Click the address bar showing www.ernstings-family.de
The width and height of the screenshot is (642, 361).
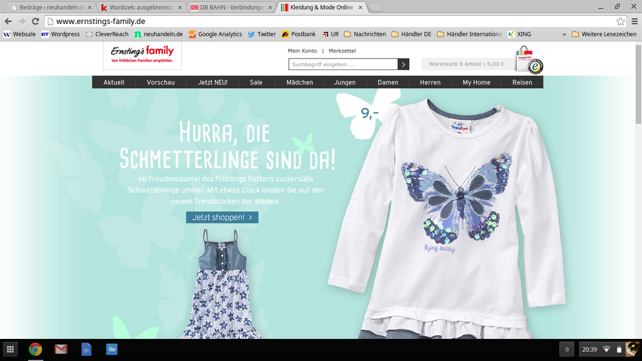point(332,21)
